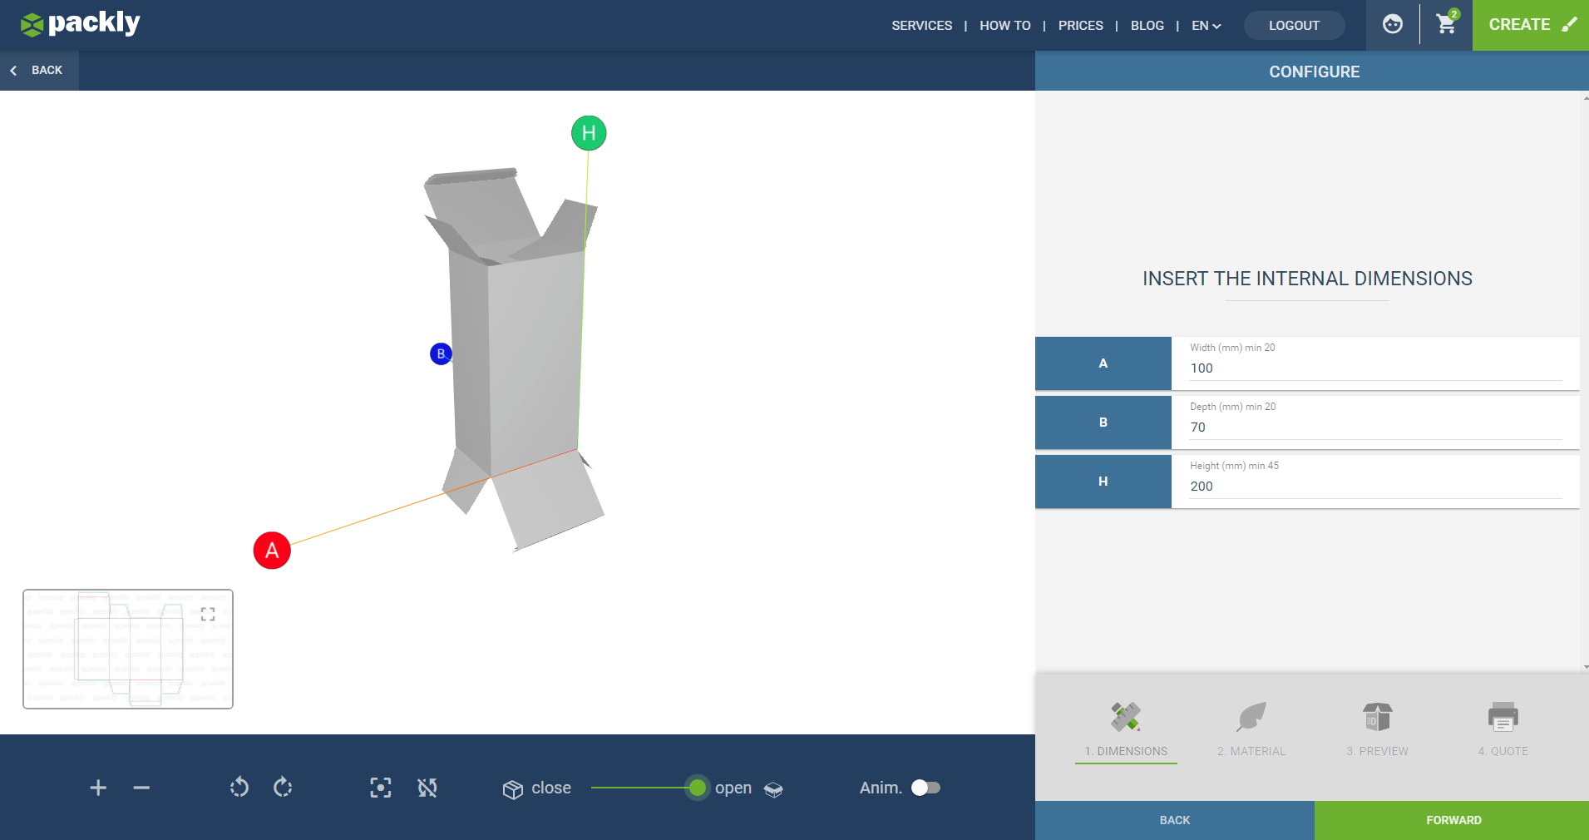This screenshot has height=840, width=1589.
Task: Click the configure panel scrollbar
Action: click(1585, 383)
